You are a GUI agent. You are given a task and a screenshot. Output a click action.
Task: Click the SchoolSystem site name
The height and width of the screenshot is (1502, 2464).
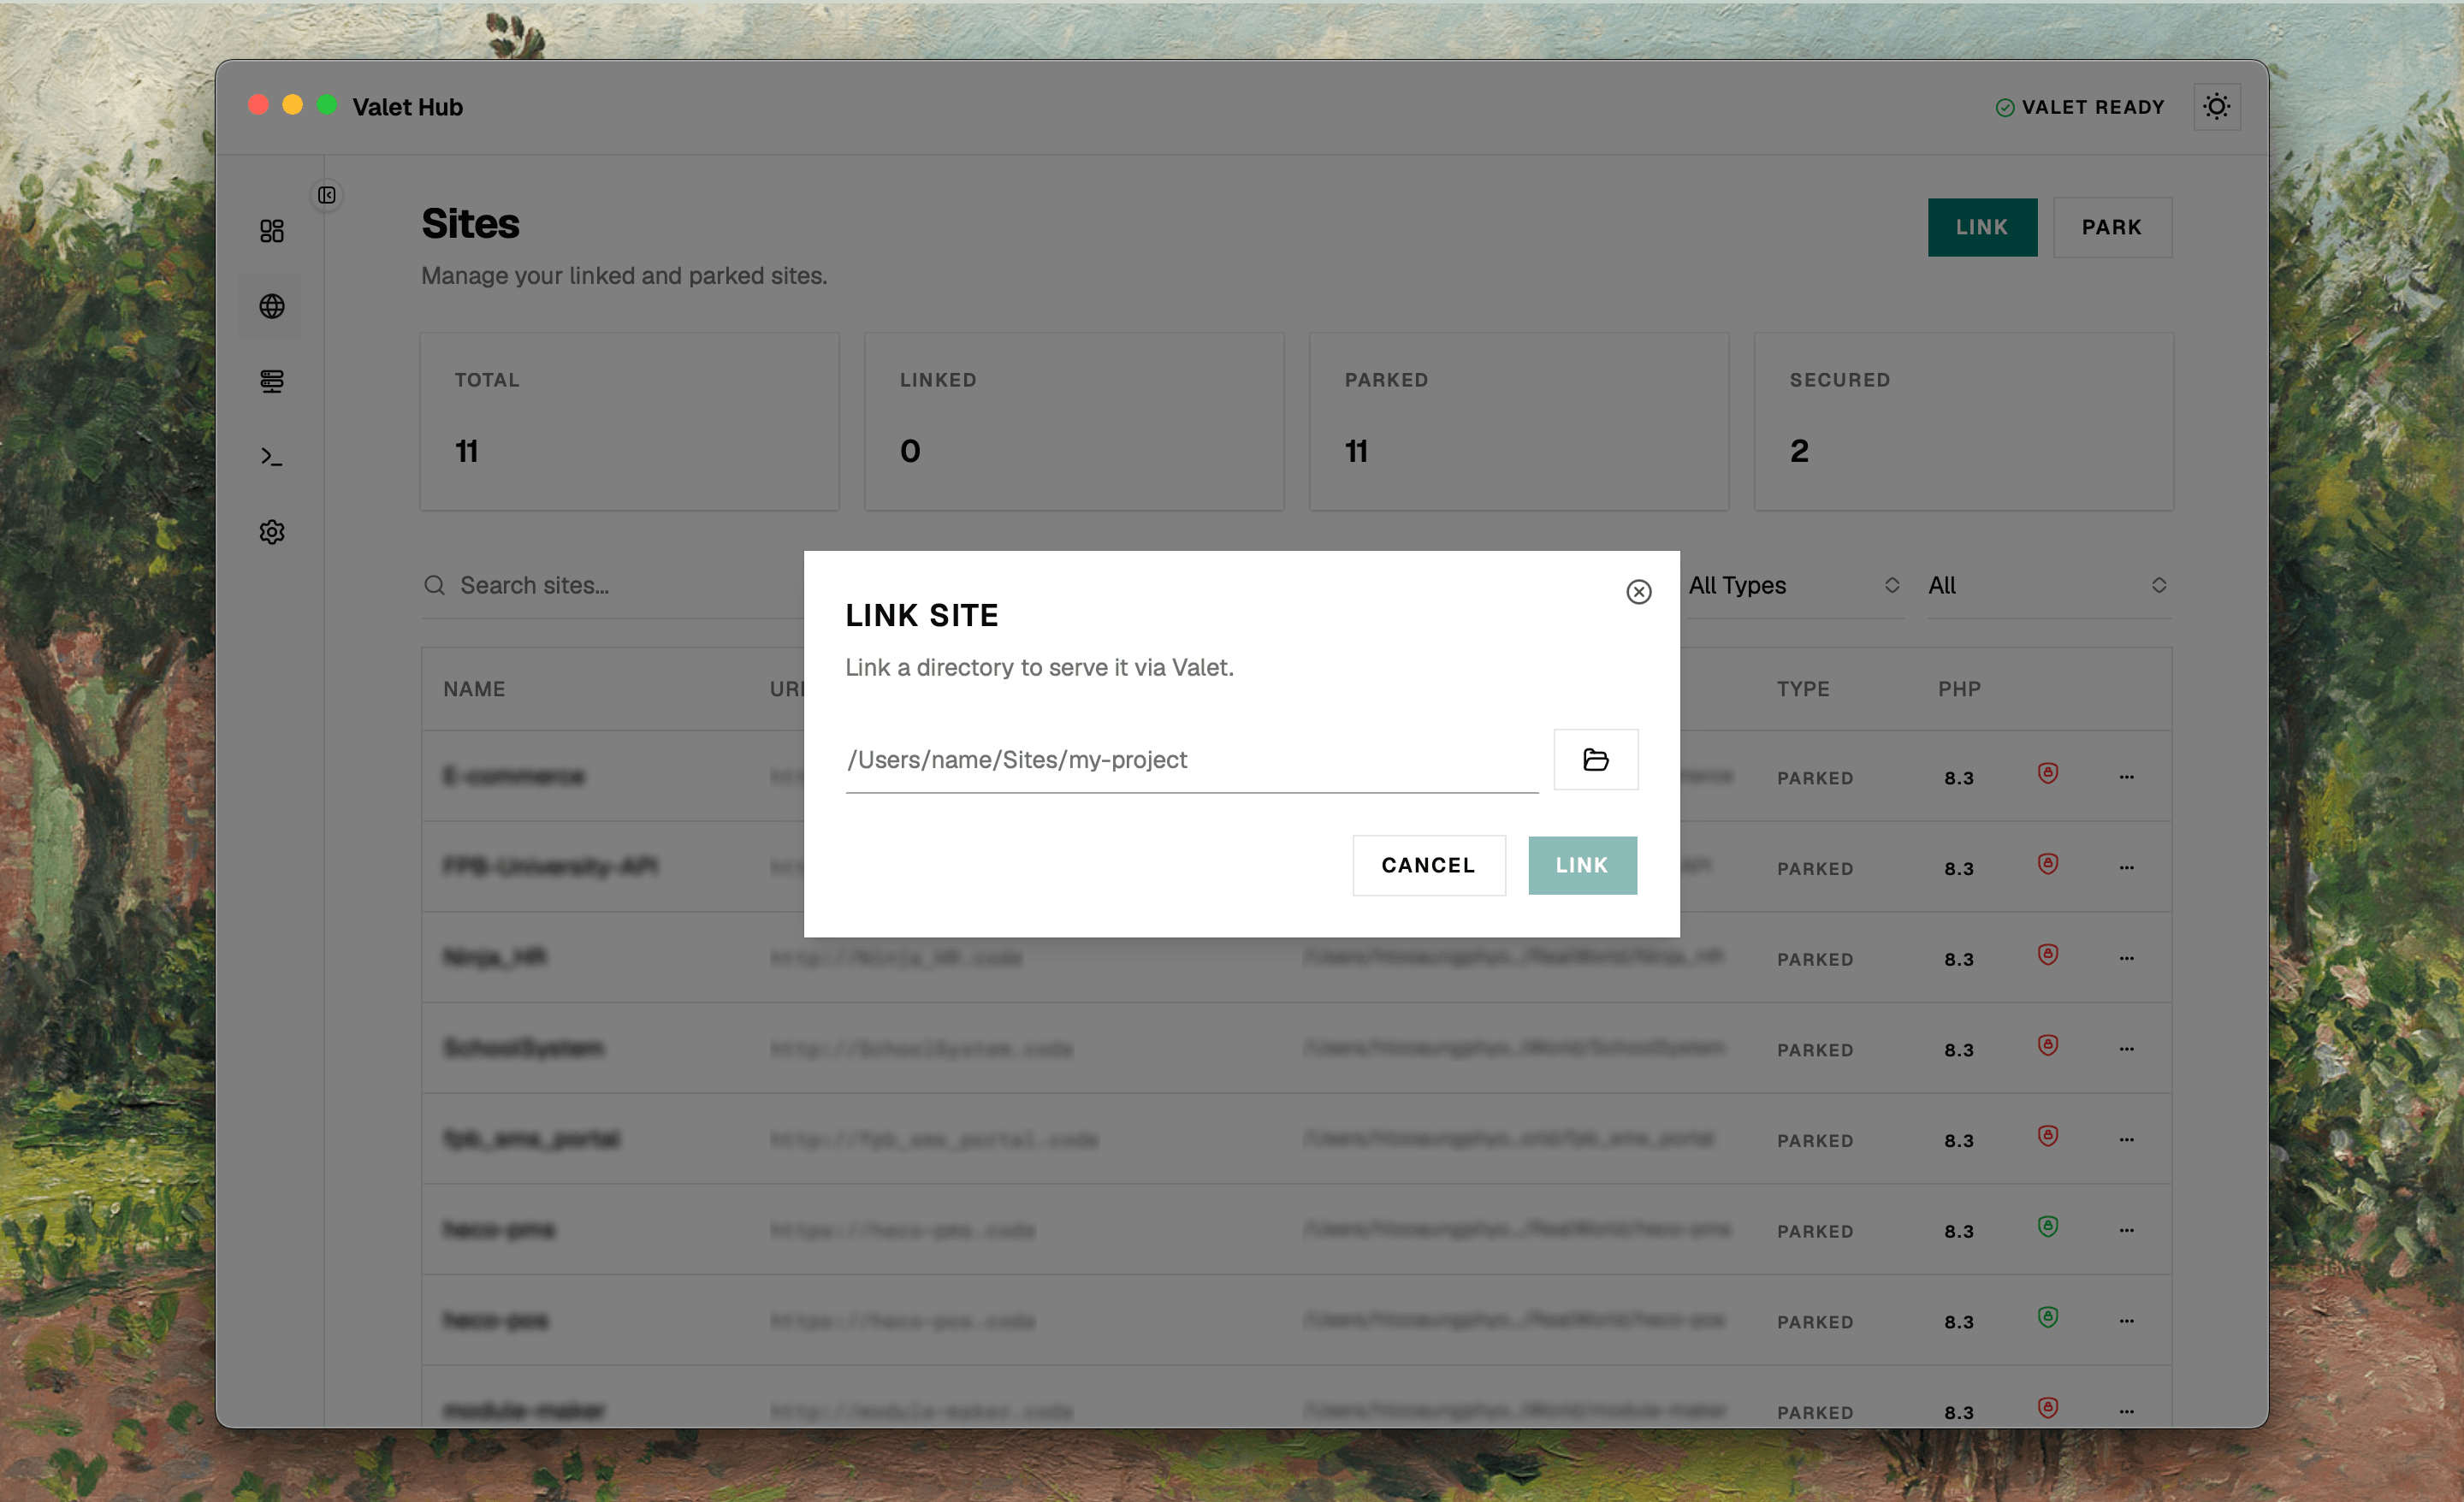coord(523,1048)
